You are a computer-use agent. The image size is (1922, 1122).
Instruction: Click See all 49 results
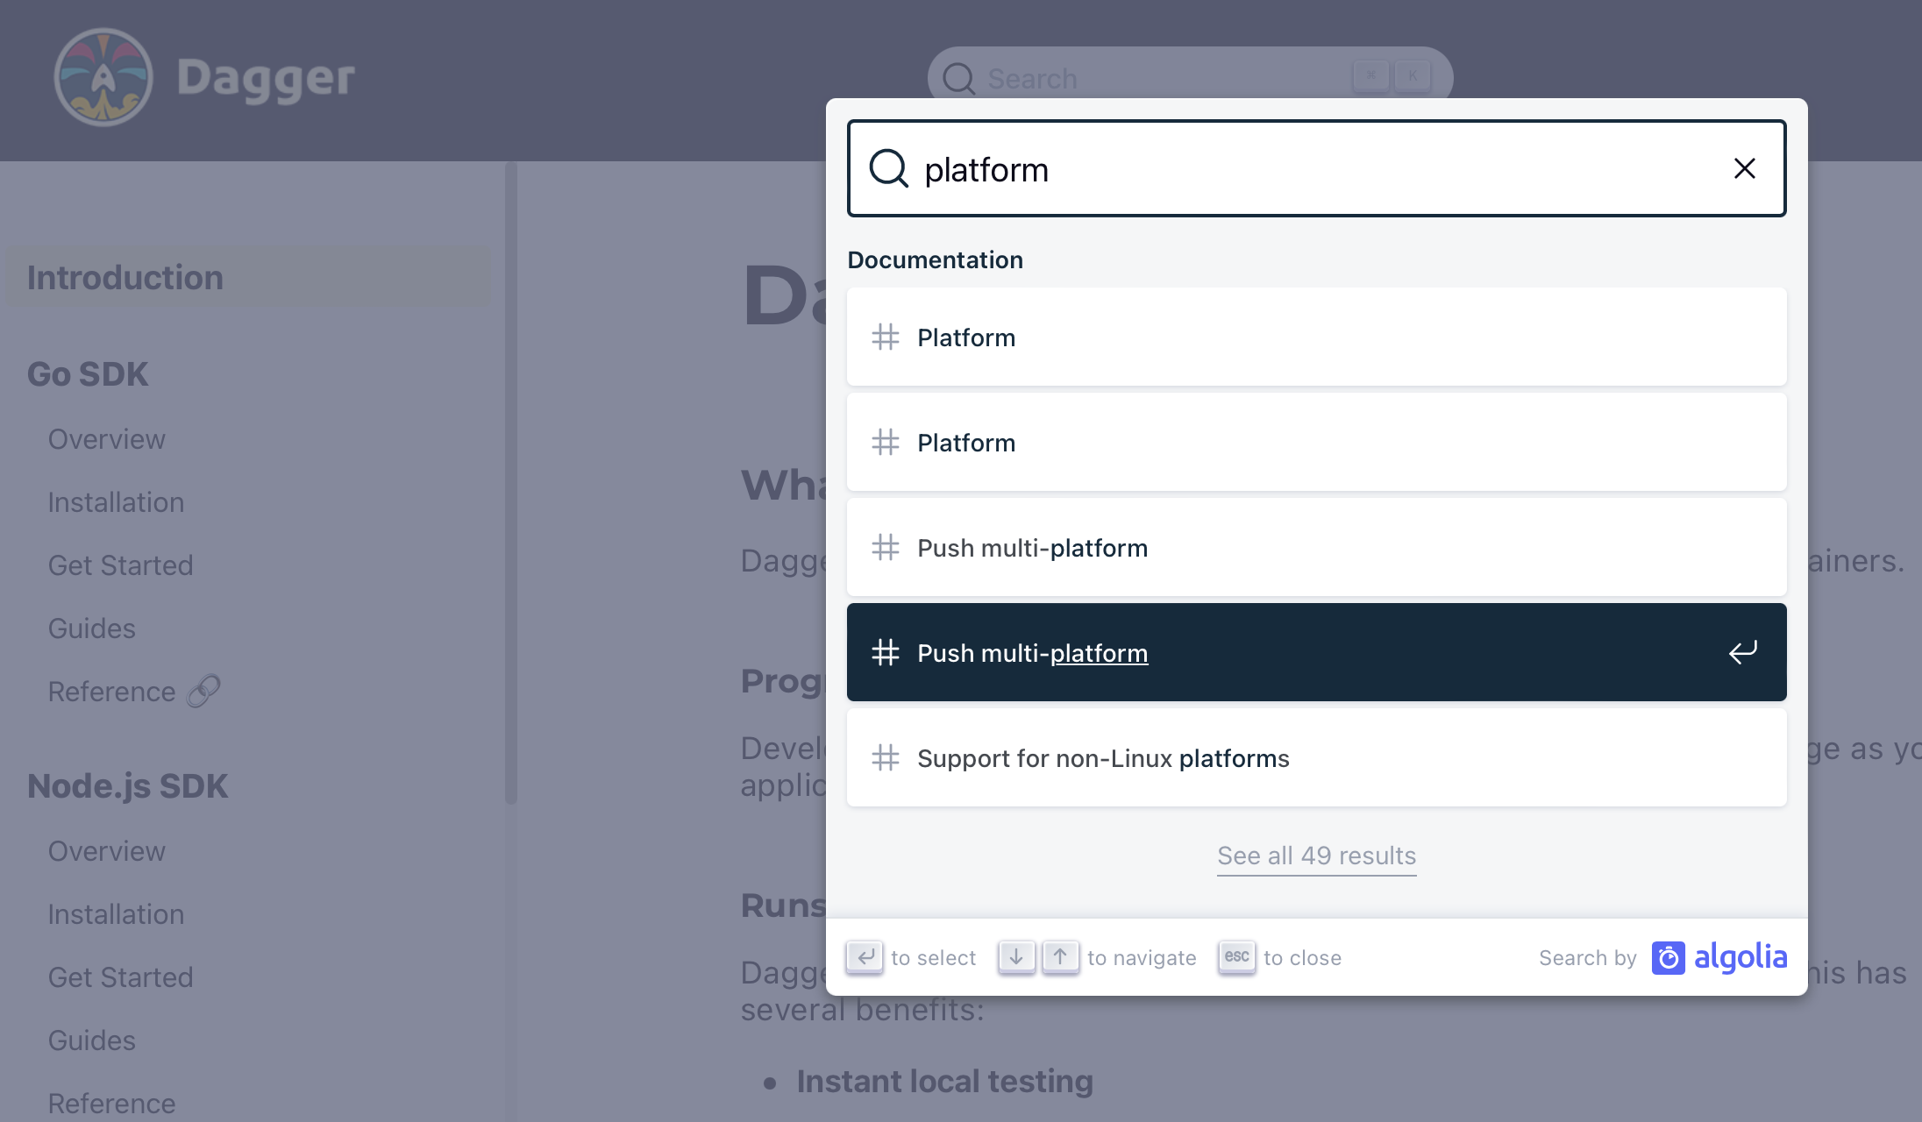pos(1315,856)
